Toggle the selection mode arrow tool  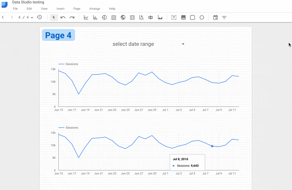coord(54,18)
